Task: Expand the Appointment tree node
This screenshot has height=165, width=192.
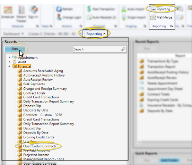Action: 9,57
